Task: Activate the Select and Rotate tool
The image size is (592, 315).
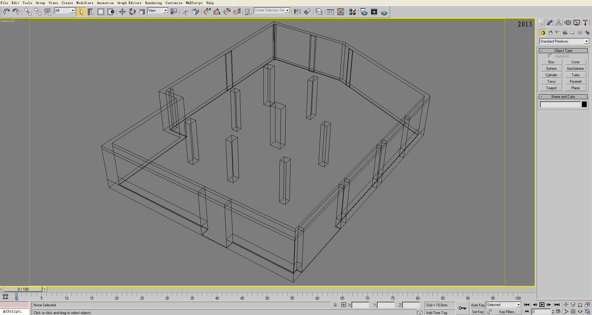Action: (132, 12)
